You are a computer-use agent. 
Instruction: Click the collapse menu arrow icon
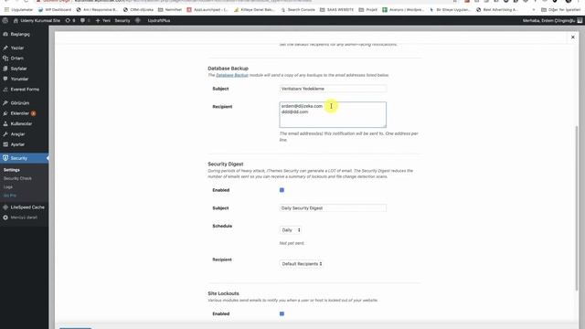coord(5,218)
